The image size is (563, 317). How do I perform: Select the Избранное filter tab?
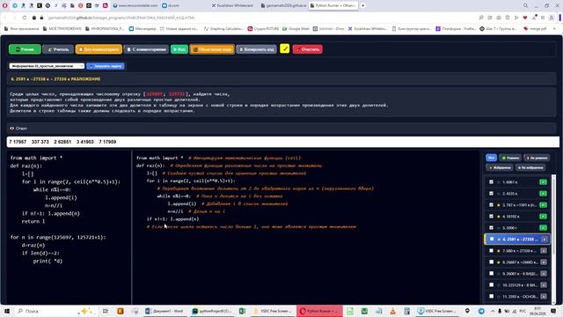(500, 168)
